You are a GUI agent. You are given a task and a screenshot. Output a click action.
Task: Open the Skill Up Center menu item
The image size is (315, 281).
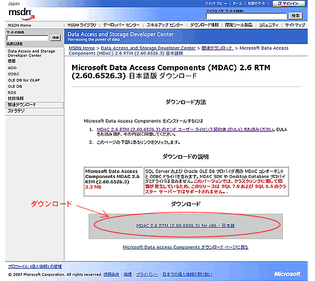coord(165,25)
